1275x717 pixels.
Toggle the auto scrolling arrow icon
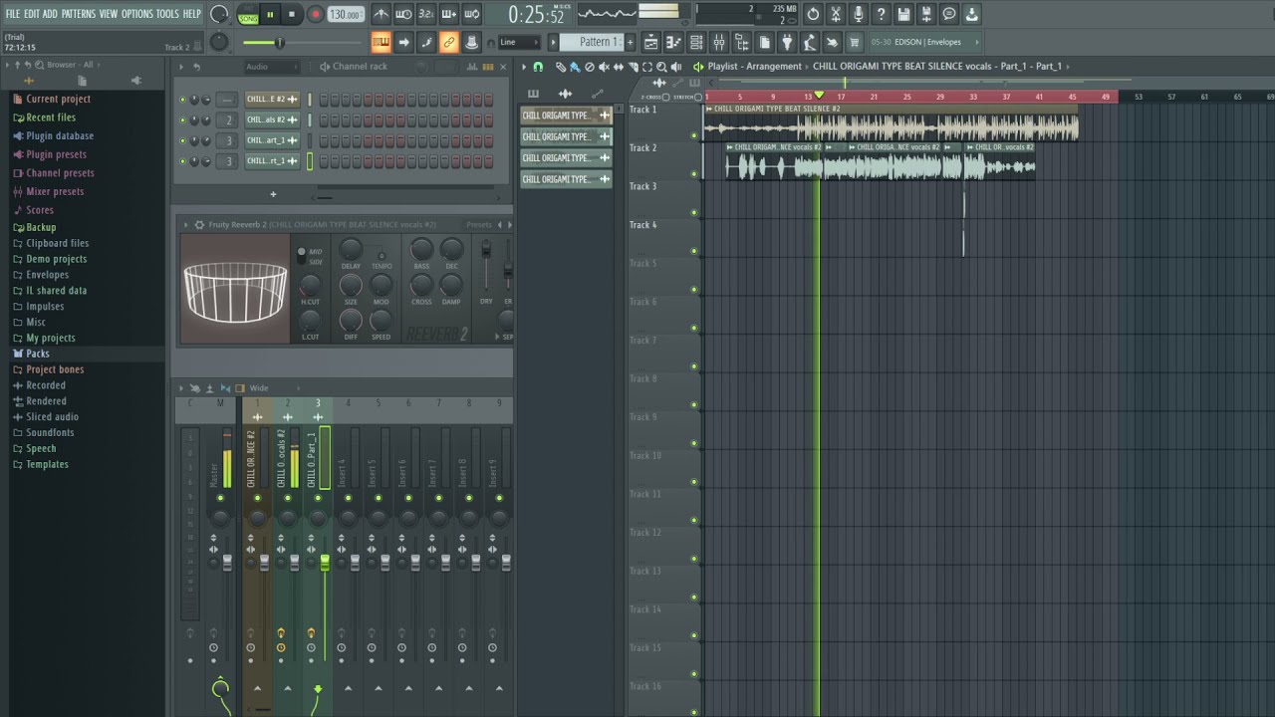pos(403,42)
